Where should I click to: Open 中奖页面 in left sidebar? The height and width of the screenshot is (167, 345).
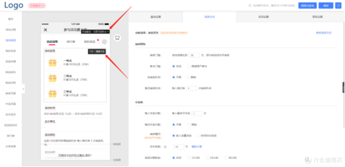(11, 104)
